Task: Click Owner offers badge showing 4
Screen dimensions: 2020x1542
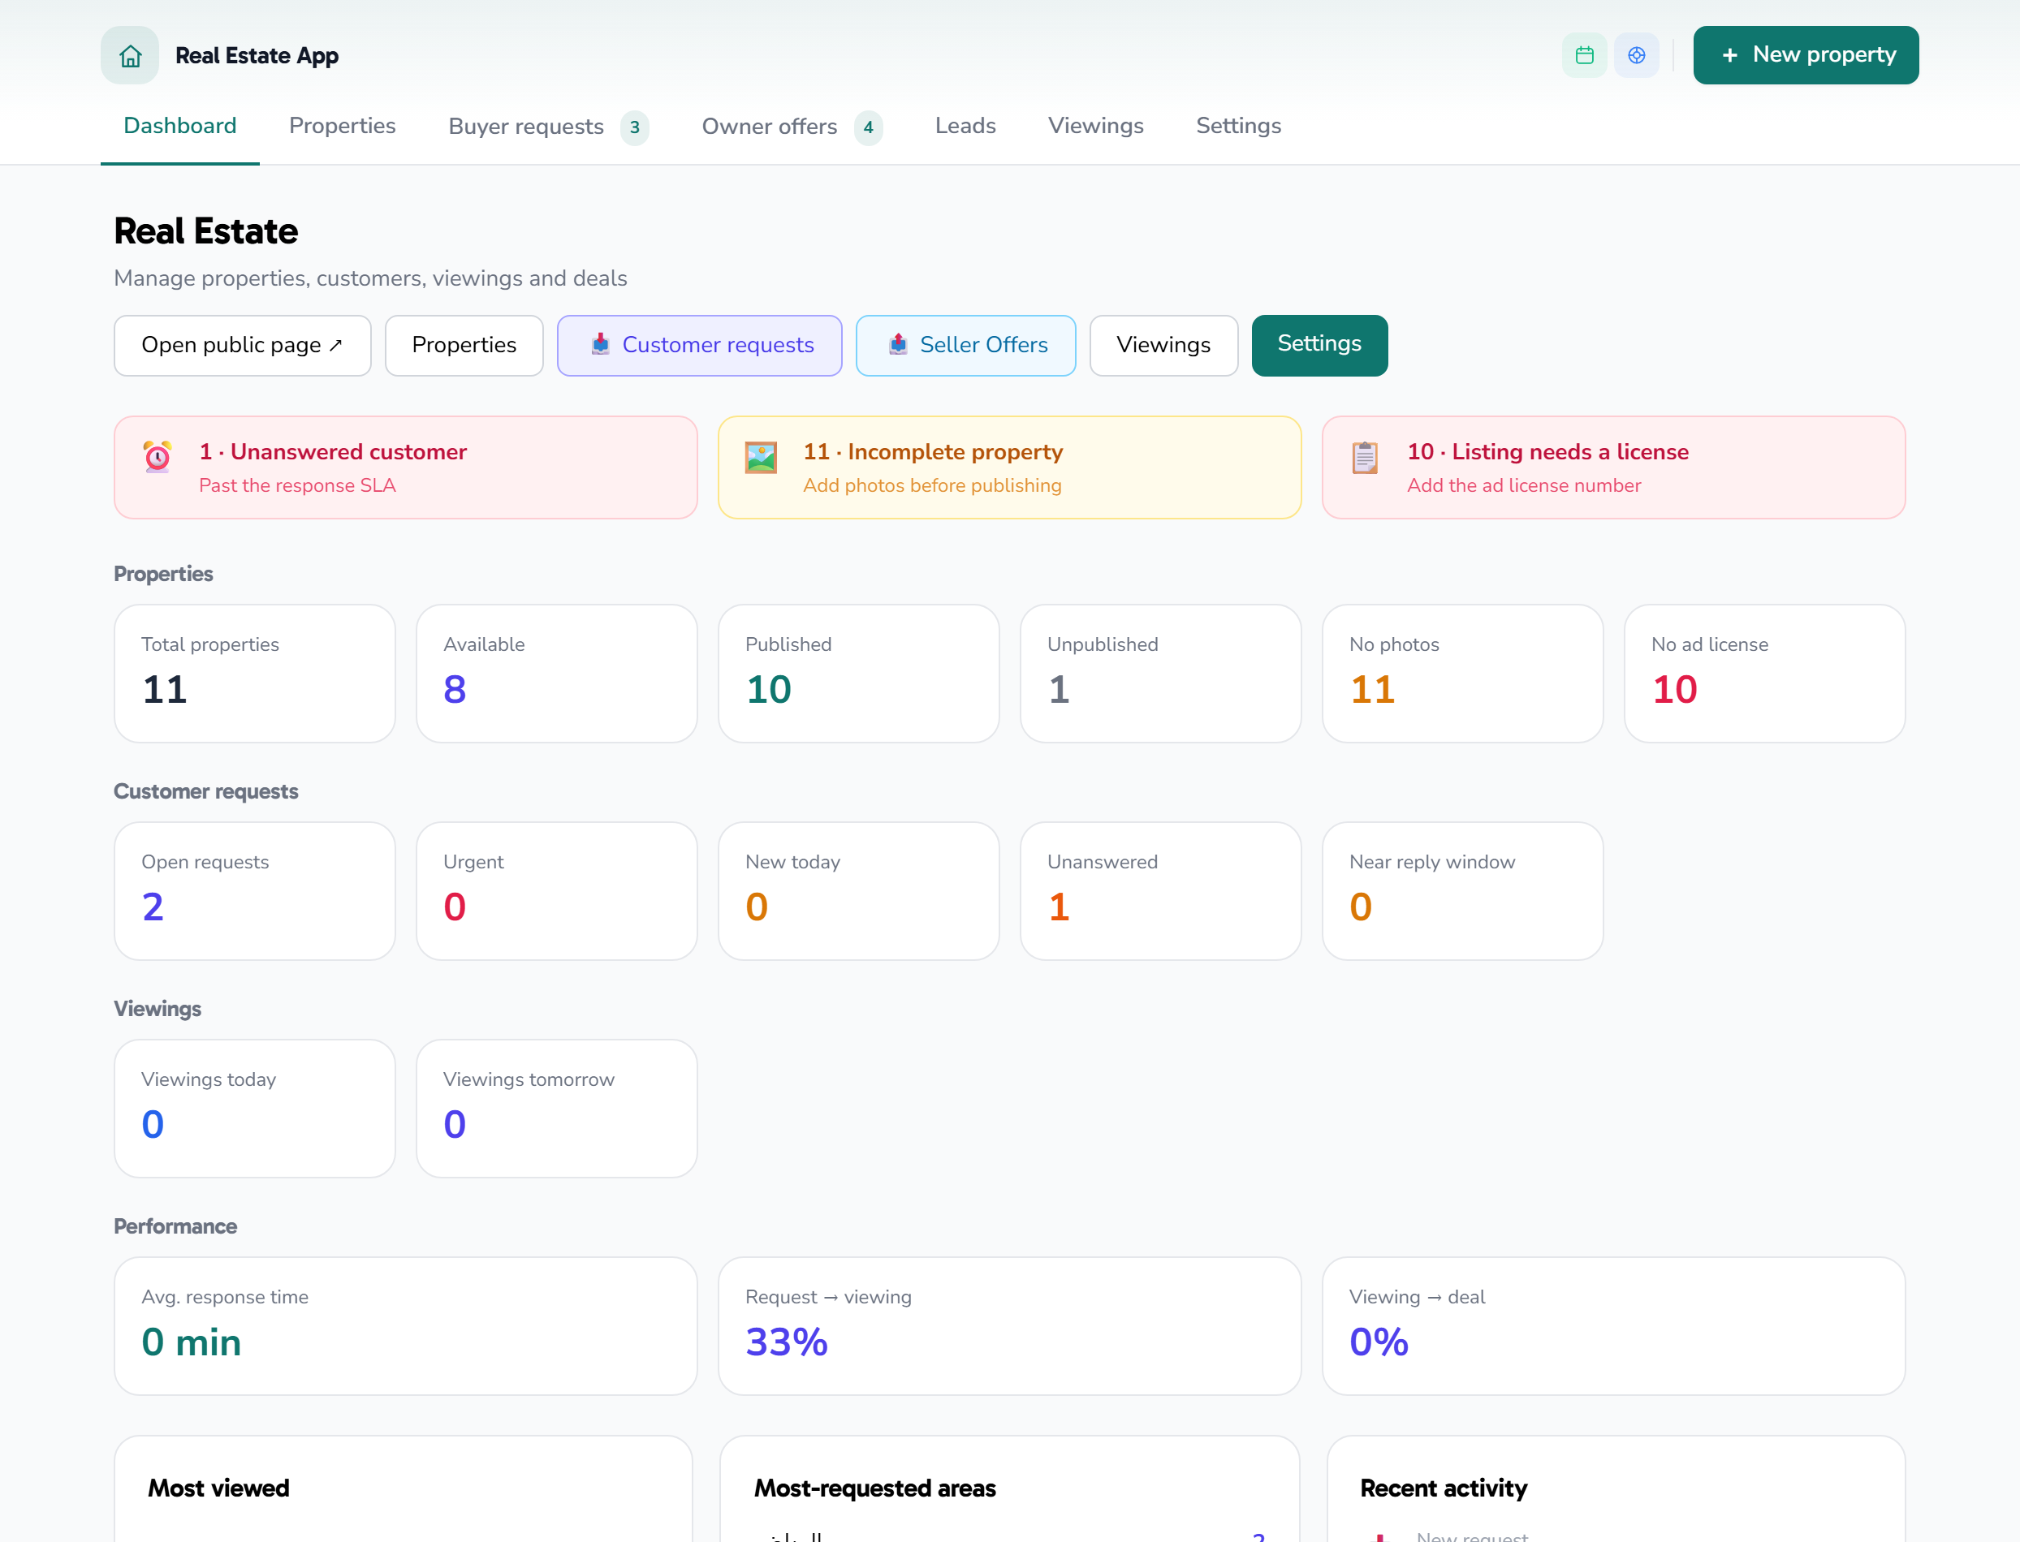Action: [x=868, y=127]
